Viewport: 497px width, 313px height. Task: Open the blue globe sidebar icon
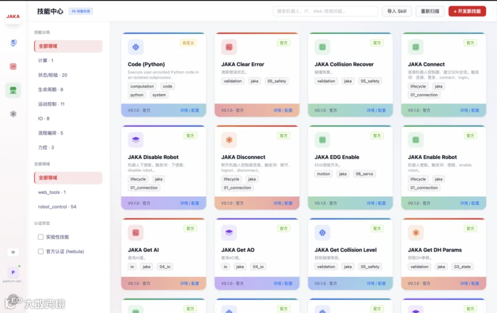[x=13, y=43]
